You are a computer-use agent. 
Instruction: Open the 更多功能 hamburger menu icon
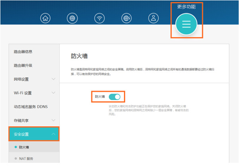coord(186,24)
